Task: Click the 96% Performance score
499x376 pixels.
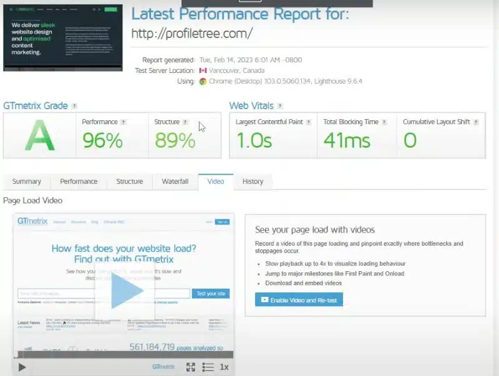Action: tap(102, 140)
